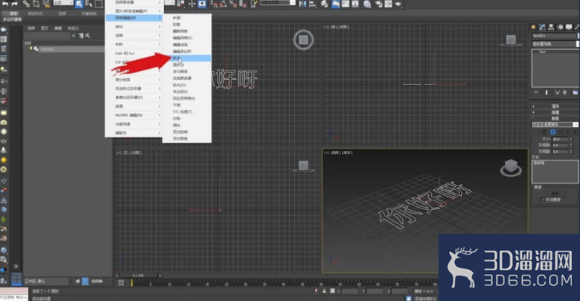
Task: Click the Align tool icon
Action: click(x=313, y=4)
